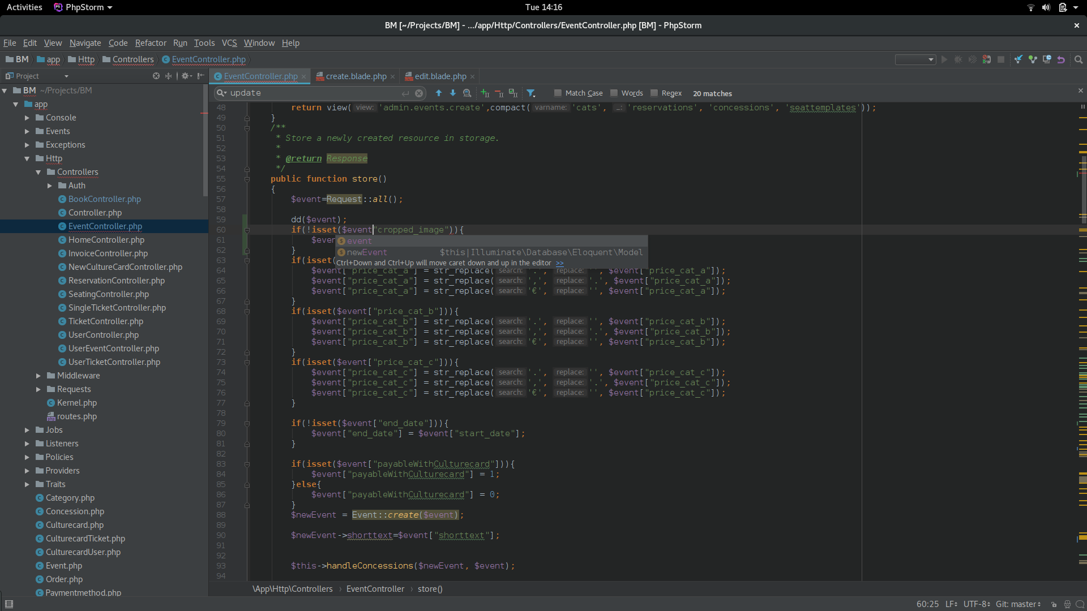Open Search Everywhere magnifier icon

click(x=1079, y=59)
